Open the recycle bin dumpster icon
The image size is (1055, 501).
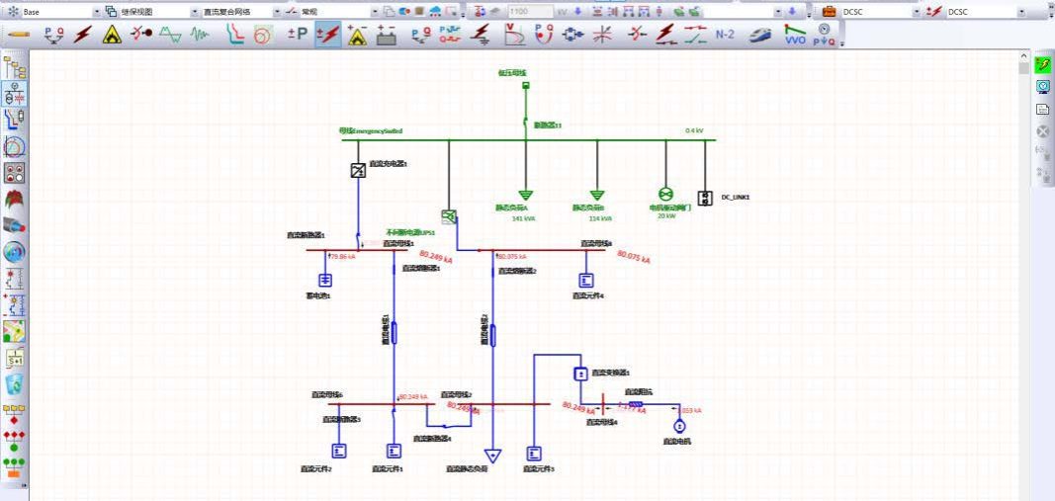coord(15,384)
